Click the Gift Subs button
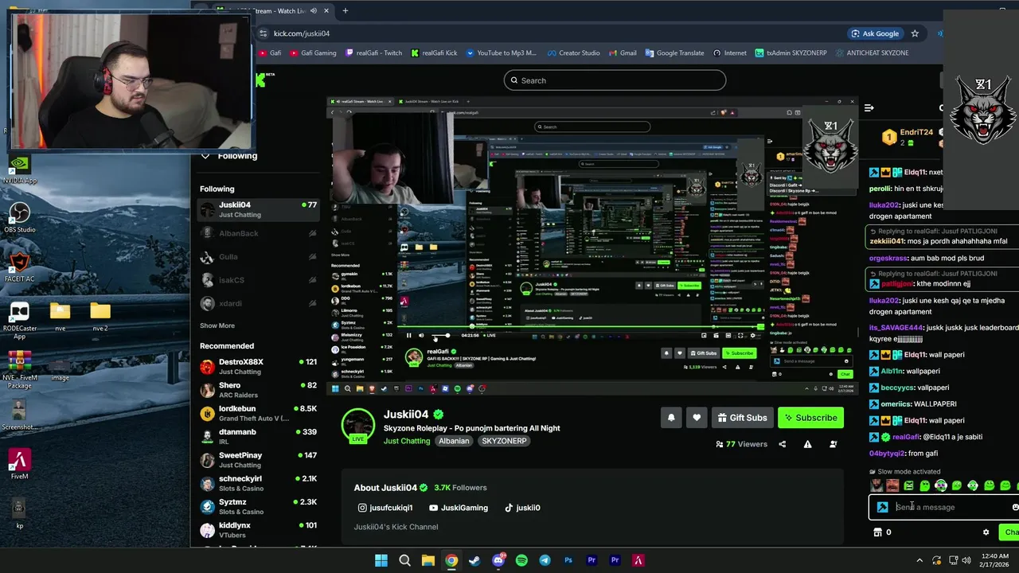This screenshot has width=1019, height=573. pos(742,418)
